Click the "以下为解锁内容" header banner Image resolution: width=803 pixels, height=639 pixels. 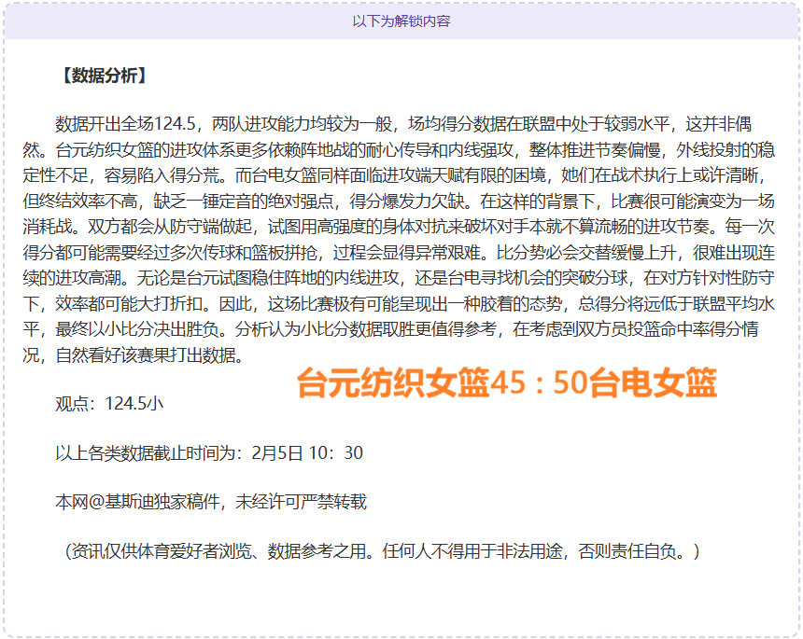(401, 21)
